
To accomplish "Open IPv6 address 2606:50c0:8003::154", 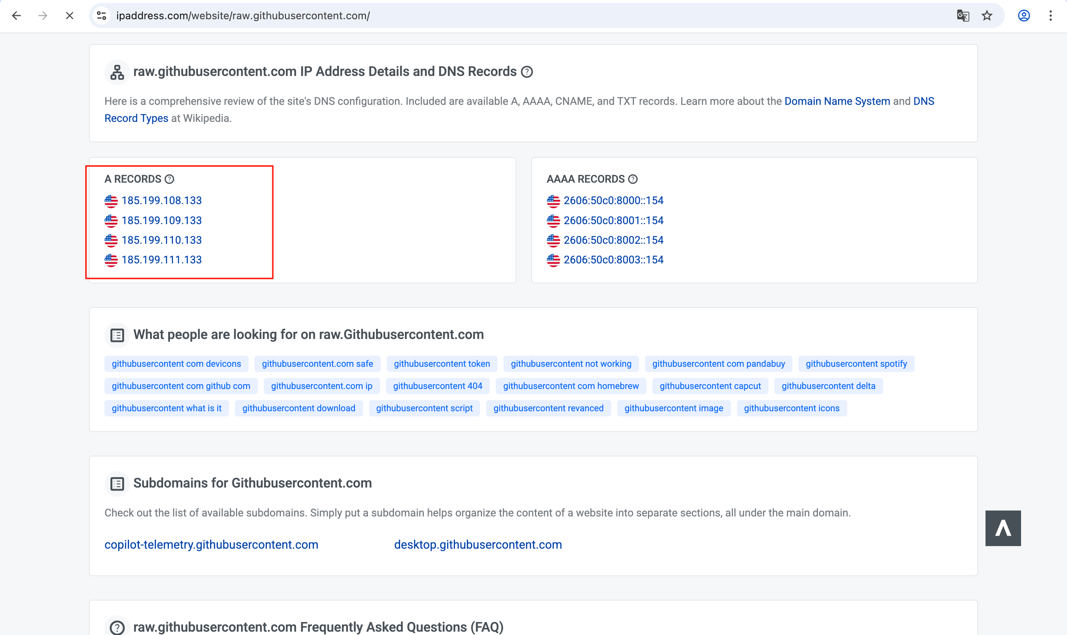I will 614,260.
